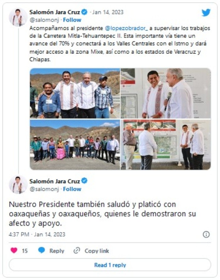Open the @lopezobrador_ mention link
The image size is (220, 280).
click(x=126, y=28)
